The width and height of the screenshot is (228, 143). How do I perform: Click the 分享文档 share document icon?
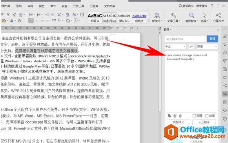tap(219, 17)
